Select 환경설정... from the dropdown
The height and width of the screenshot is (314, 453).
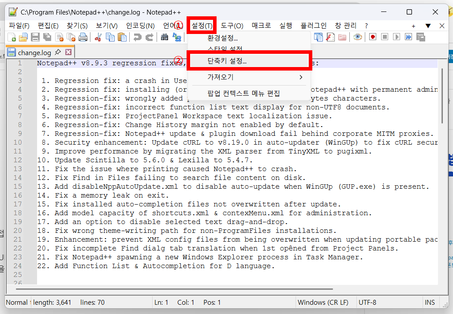point(249,38)
